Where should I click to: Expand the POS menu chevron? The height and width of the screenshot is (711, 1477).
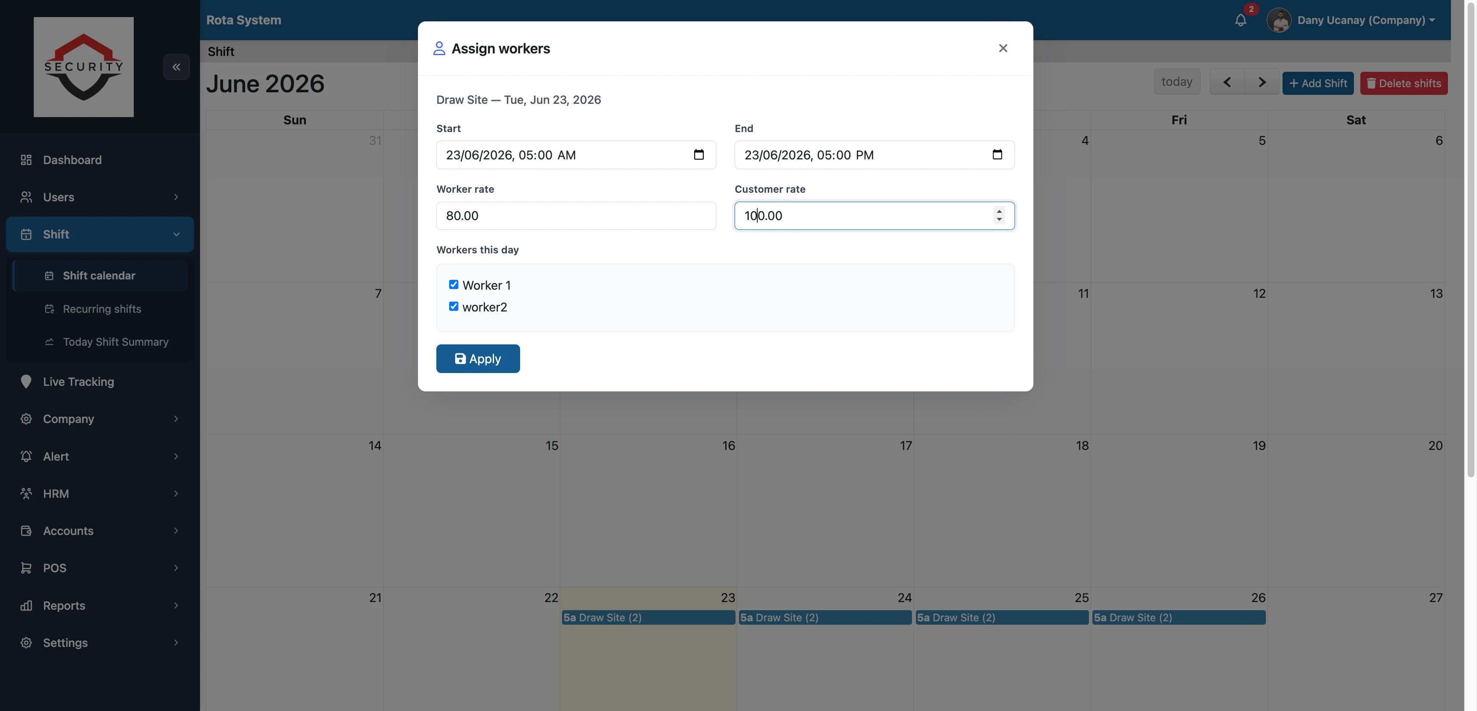(176, 568)
